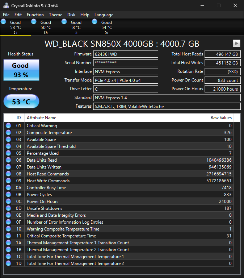The width and height of the screenshot is (244, 278).
Task: Open the Theme menu
Action: point(56,15)
